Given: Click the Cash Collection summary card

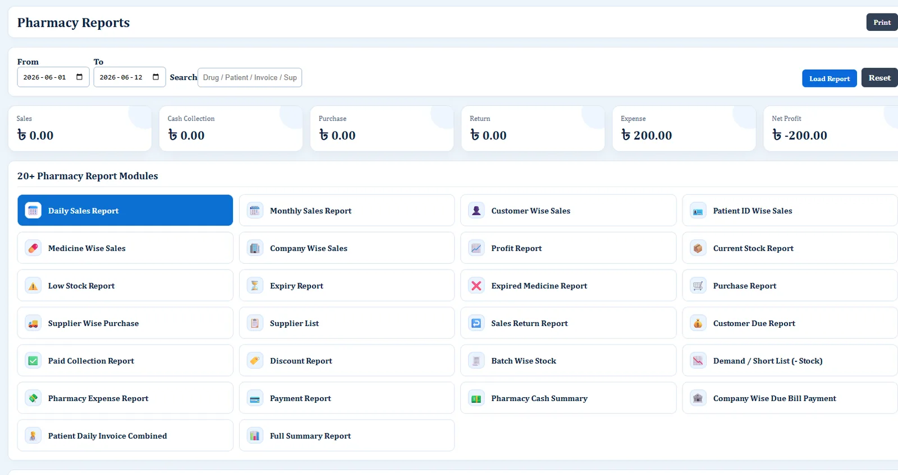Looking at the screenshot, I should click(231, 128).
